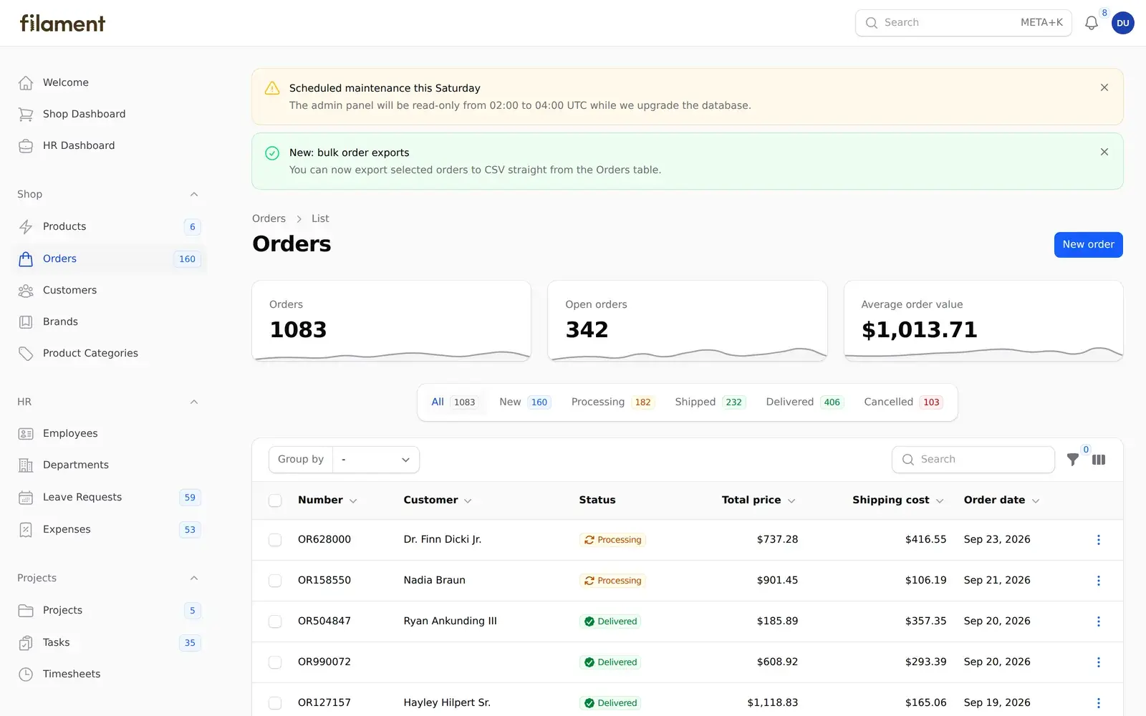Switch to the New orders tab
Screen dimensions: 1146x716
click(524, 402)
